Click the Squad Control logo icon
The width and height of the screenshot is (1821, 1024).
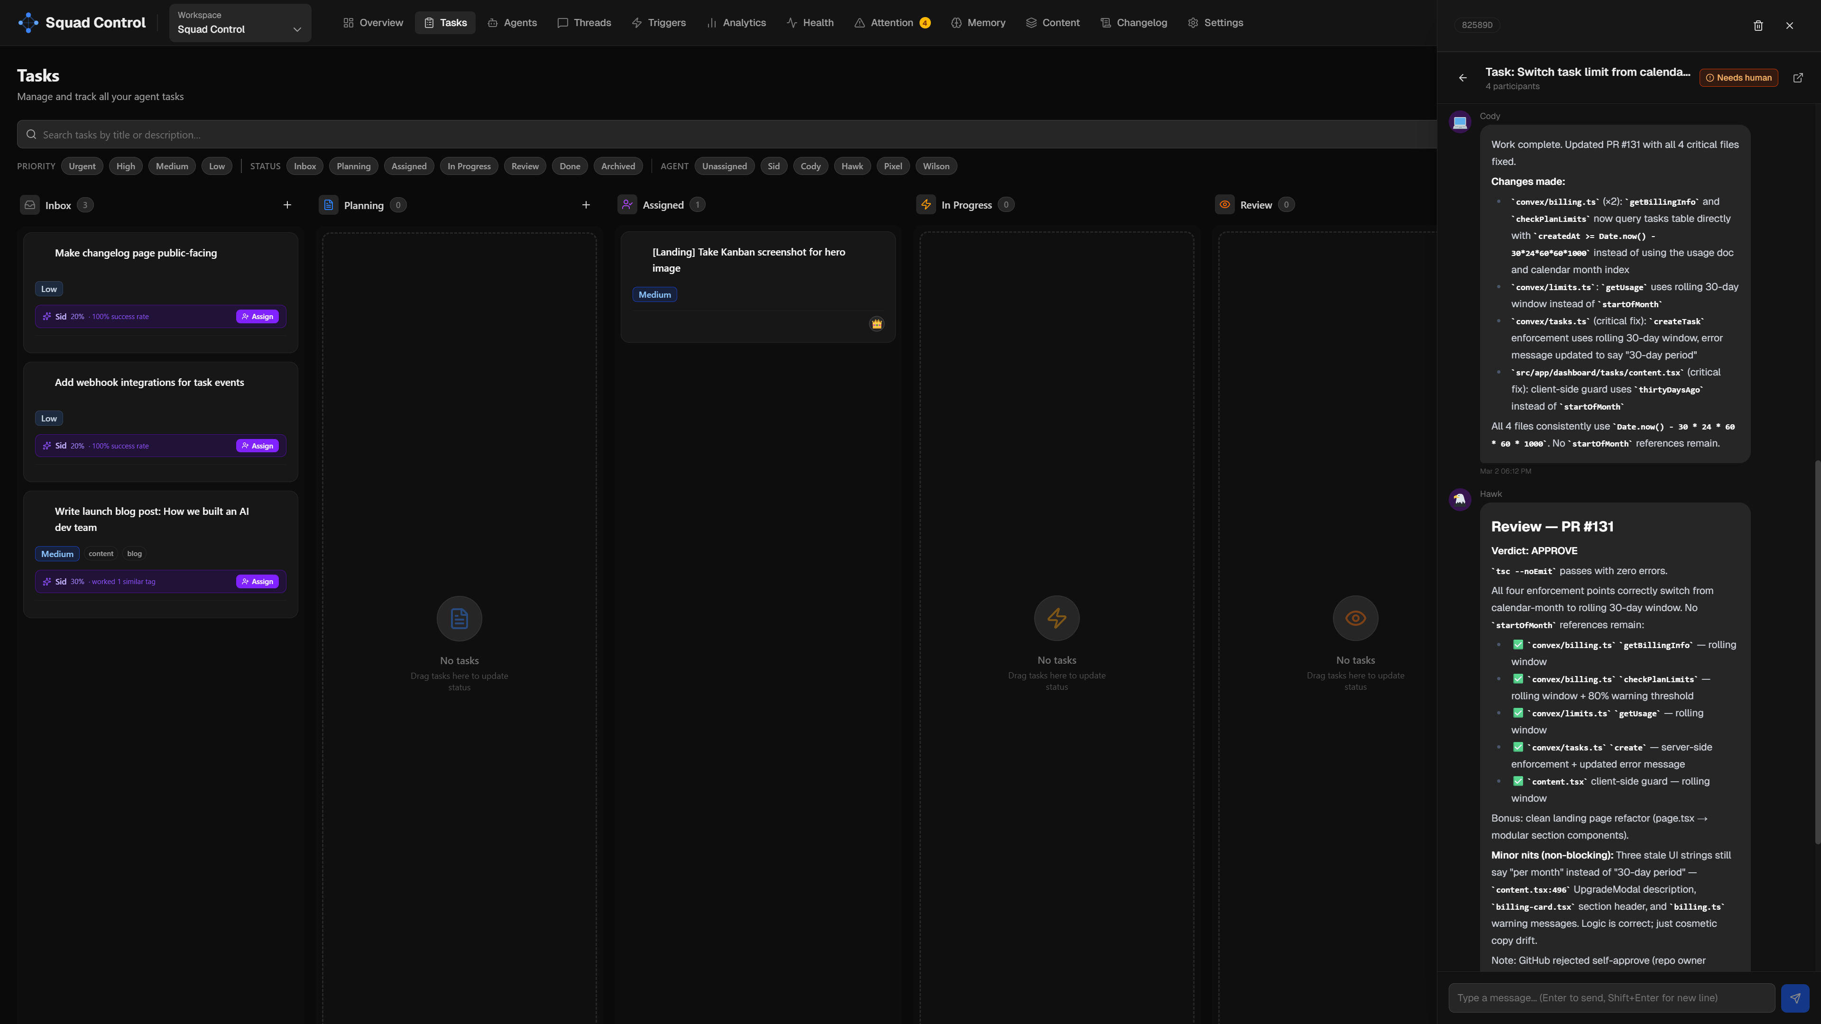tap(28, 22)
